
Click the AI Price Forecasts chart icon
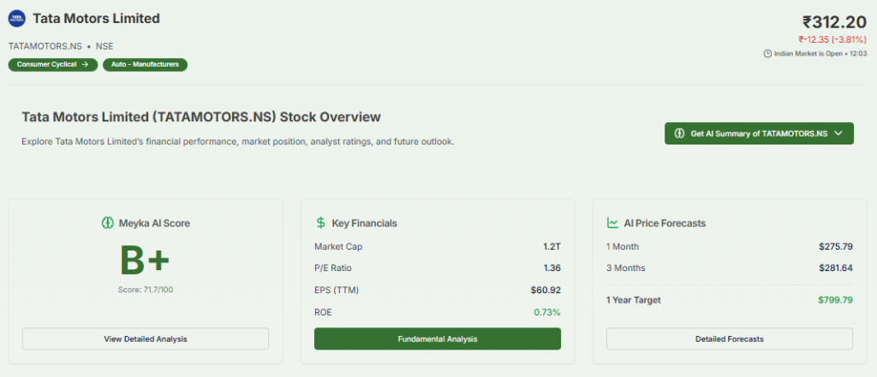coord(612,223)
